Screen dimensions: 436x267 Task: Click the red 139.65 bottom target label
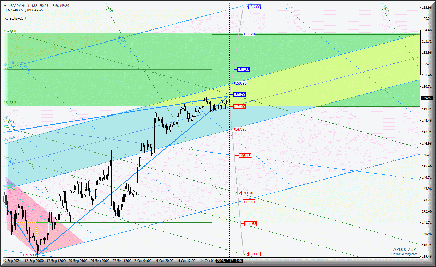coord(255,254)
